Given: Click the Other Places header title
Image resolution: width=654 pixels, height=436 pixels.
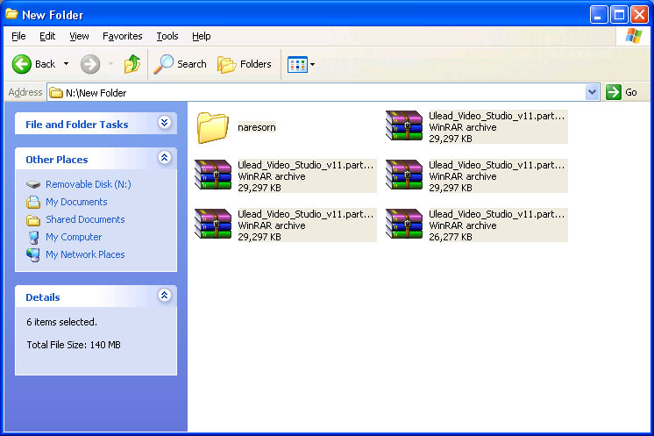Looking at the screenshot, I should (x=57, y=160).
